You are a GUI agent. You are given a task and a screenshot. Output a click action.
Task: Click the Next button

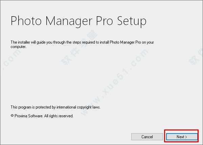pyautogui.click(x=182, y=137)
